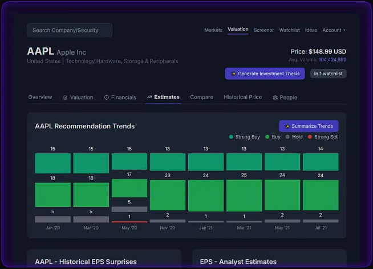The image size is (373, 269).
Task: Click the In 1 watchlist button
Action: point(328,74)
